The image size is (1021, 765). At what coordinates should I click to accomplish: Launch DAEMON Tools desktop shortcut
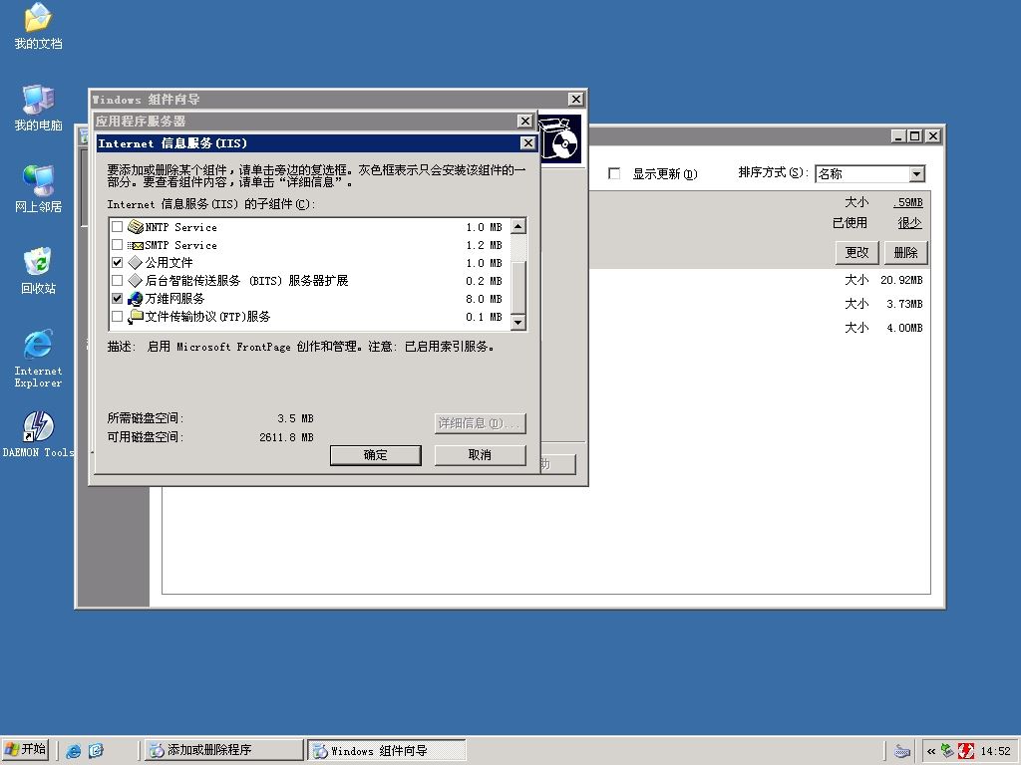tap(38, 434)
